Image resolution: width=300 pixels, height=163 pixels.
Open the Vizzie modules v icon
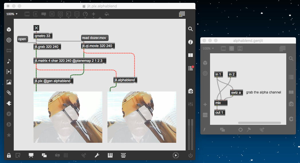point(9,114)
